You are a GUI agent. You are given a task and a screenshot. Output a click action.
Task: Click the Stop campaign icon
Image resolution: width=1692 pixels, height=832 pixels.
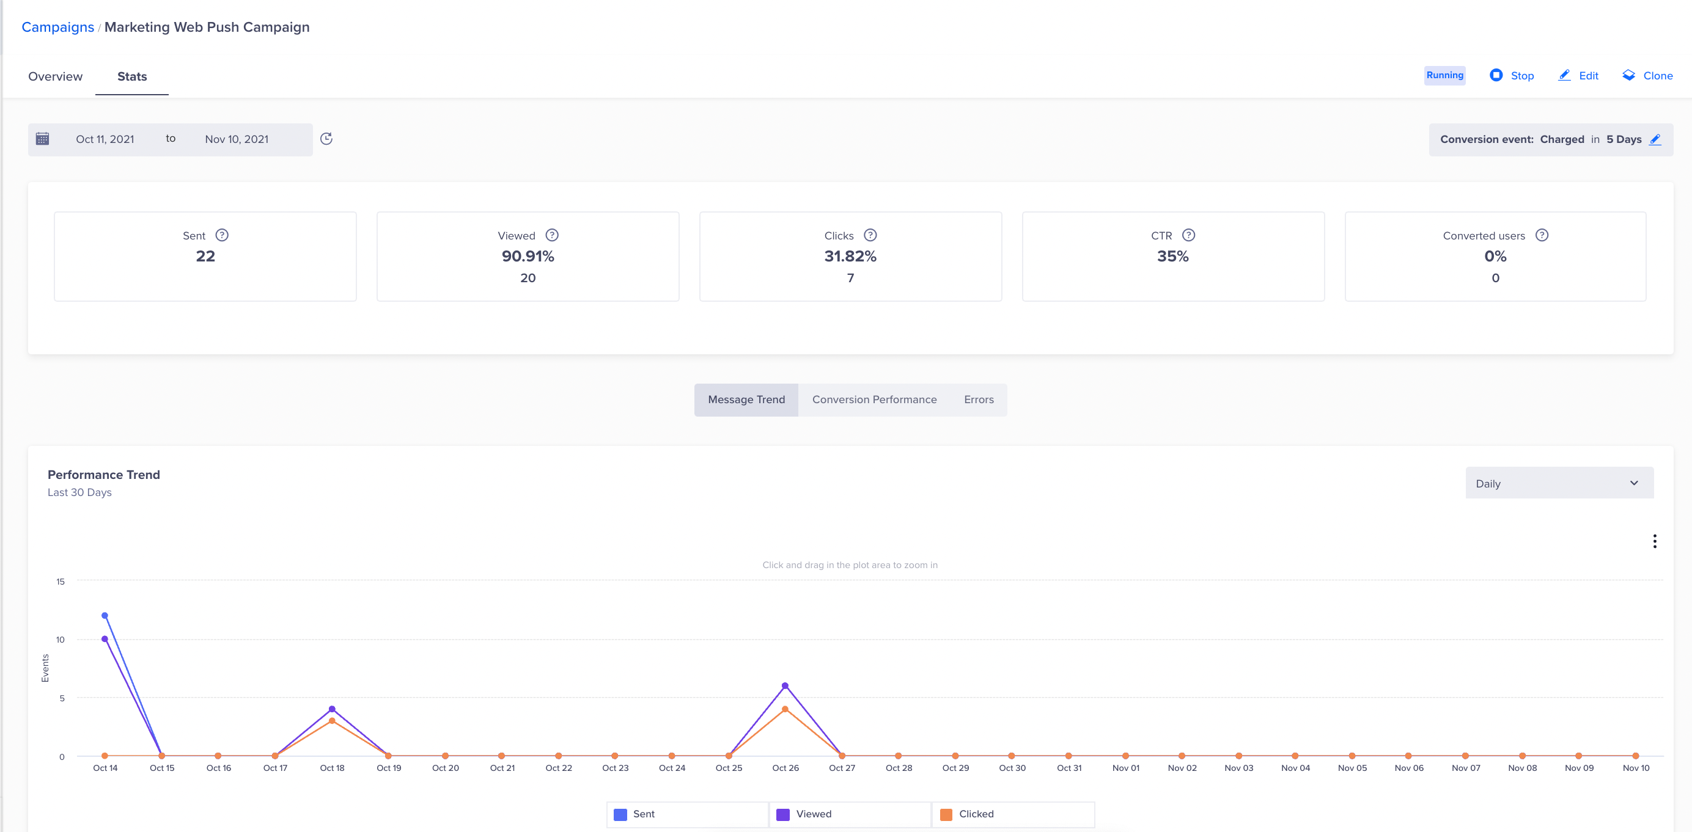point(1496,75)
